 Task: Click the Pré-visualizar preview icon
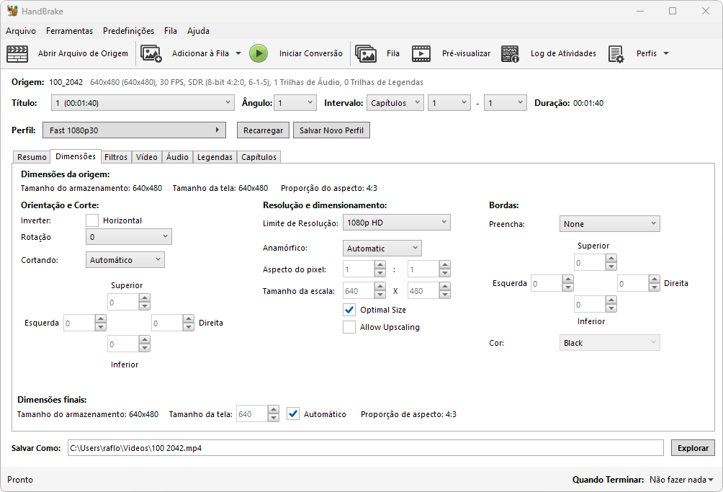point(421,53)
